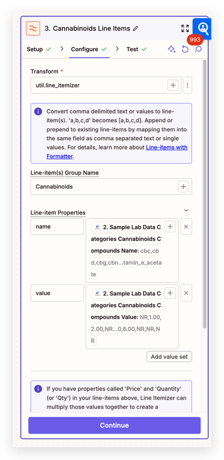
Task: Collapse the Line-item Properties section chevron
Action: (x=186, y=210)
